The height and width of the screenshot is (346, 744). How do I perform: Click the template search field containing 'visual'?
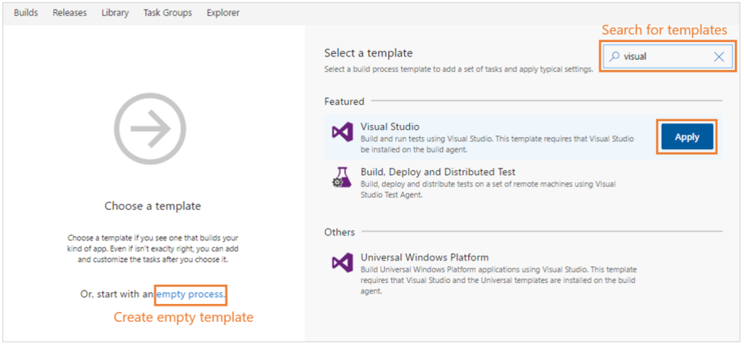pos(668,57)
